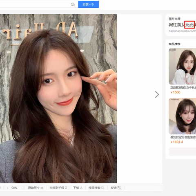Click the ¥1566 product price

pos(176,92)
